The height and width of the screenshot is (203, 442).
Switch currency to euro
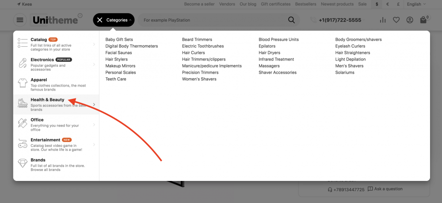388,4
